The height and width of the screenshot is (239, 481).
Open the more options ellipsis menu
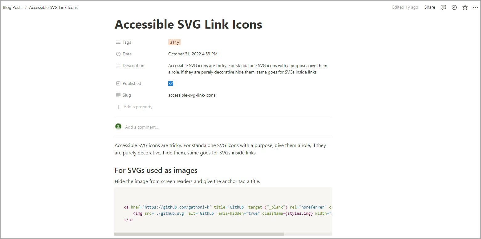(x=475, y=7)
